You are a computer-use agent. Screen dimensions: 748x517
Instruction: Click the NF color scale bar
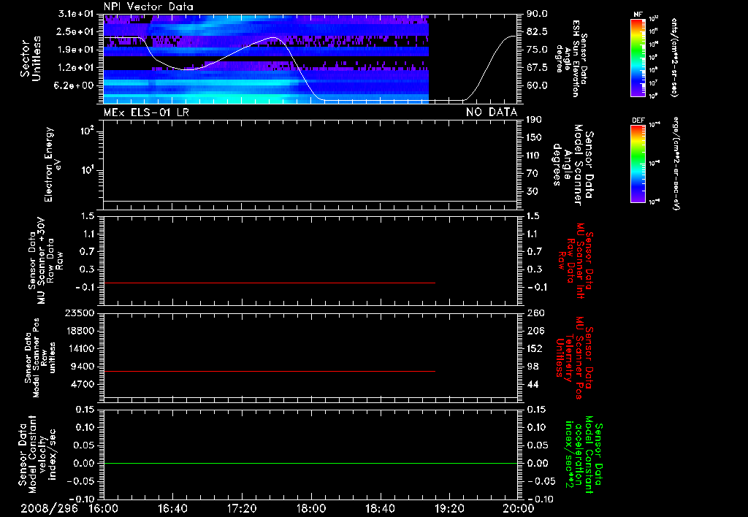click(638, 57)
